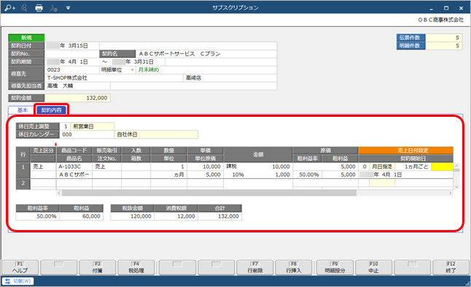
Task: Click the F7 行削除 button
Action: pos(255,267)
